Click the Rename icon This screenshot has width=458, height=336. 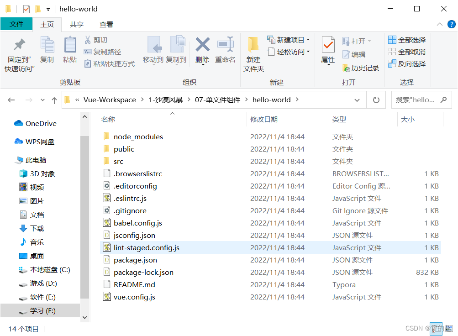[226, 44]
